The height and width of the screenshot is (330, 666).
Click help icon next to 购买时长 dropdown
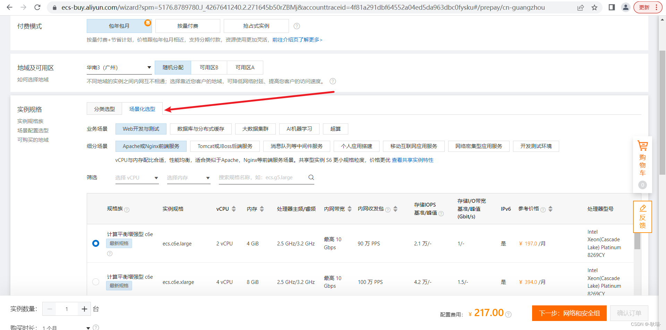coord(96,327)
